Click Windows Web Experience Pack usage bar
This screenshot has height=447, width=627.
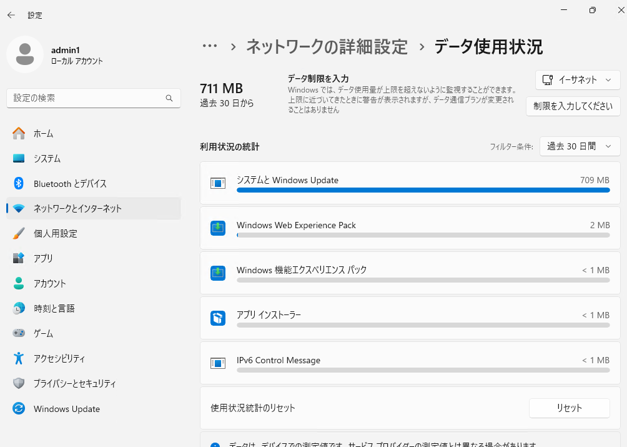(x=423, y=235)
